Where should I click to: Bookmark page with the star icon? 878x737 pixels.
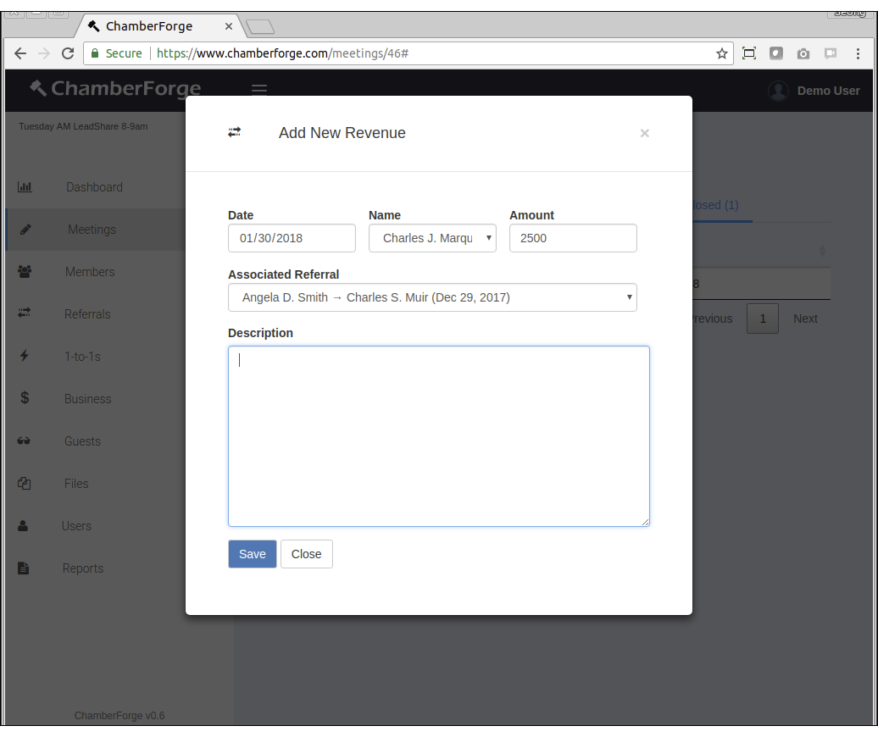point(721,53)
